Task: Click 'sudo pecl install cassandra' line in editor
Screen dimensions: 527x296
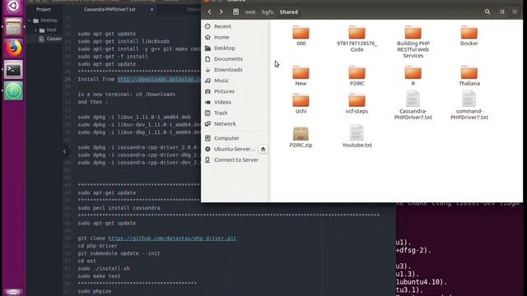Action: click(119, 208)
